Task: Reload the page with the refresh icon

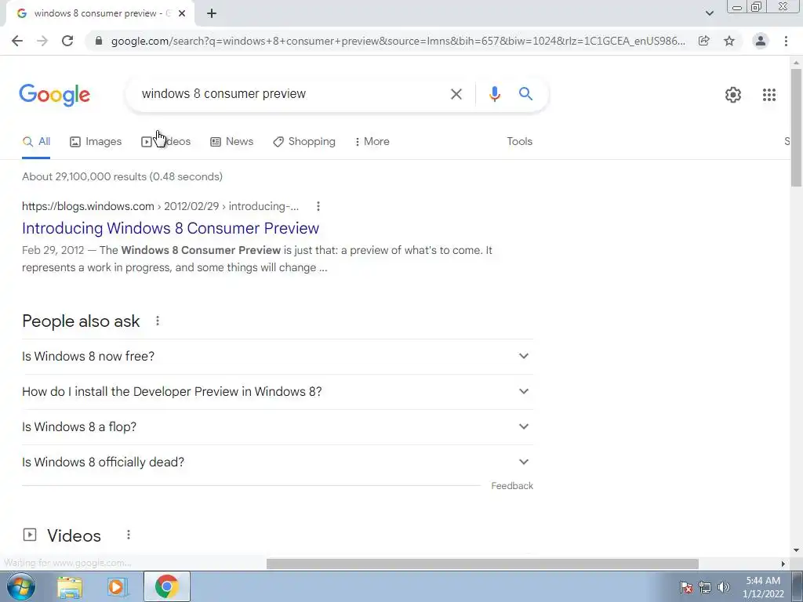Action: 67,41
